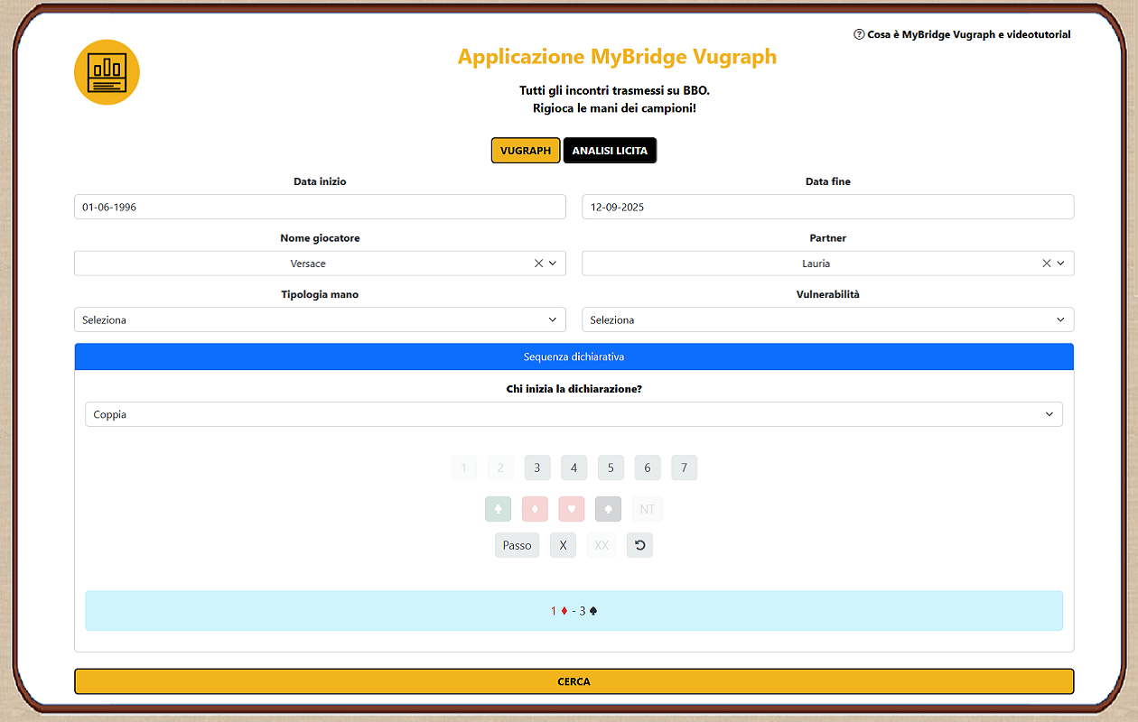Remove the Lauria partner selection
This screenshot has height=722, width=1138.
click(x=1047, y=264)
